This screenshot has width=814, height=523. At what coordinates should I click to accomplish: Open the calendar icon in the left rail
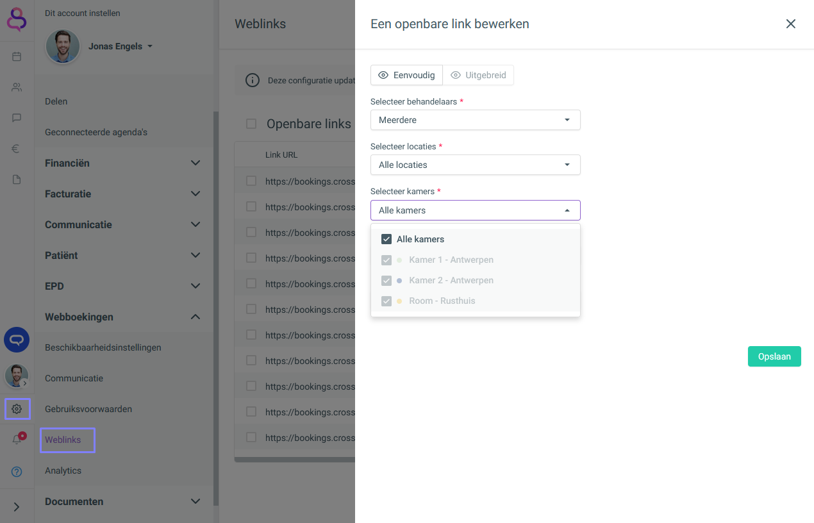[17, 56]
